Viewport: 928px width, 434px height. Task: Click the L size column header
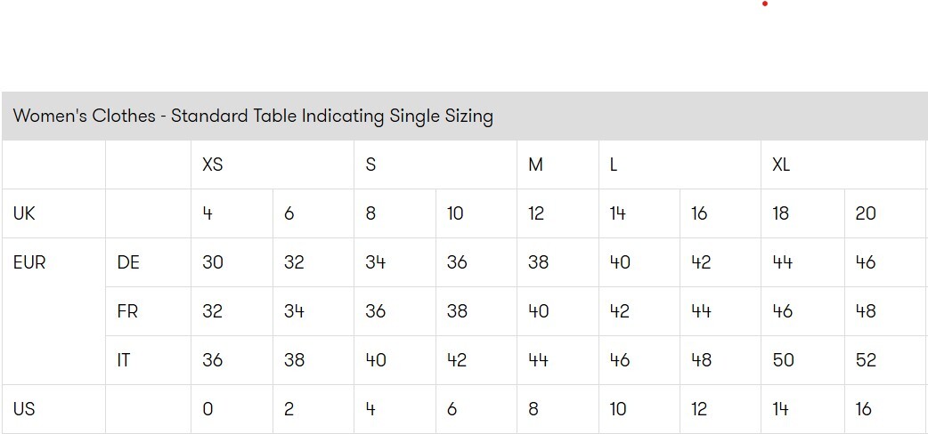pos(614,165)
